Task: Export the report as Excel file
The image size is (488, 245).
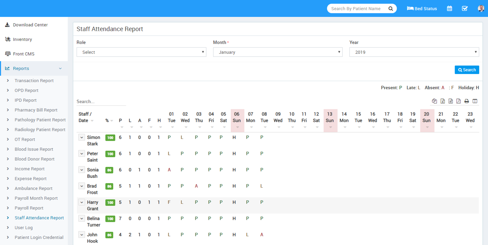Action: point(442,101)
